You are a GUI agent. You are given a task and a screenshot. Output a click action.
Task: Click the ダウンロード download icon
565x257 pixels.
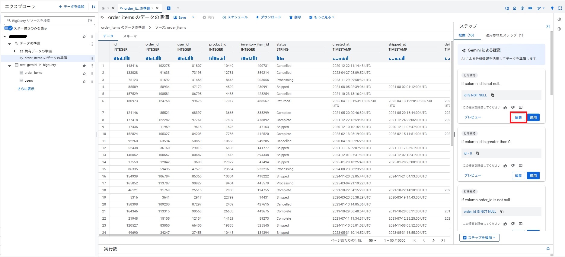pos(257,17)
